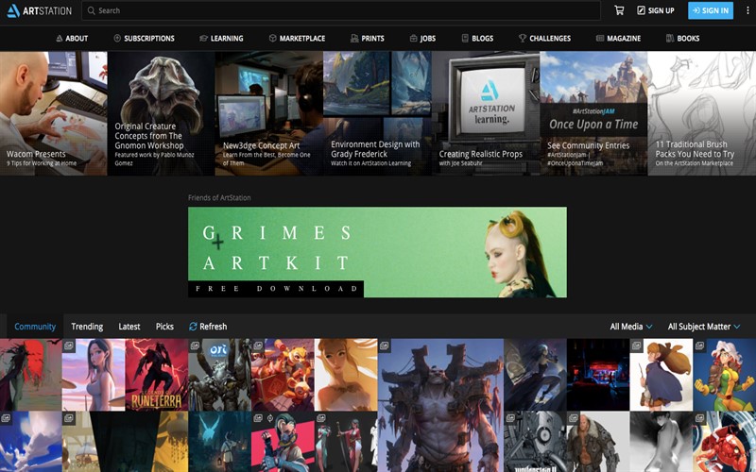This screenshot has width=756, height=472.
Task: Click the magnifier icon in search bar
Action: tap(91, 10)
